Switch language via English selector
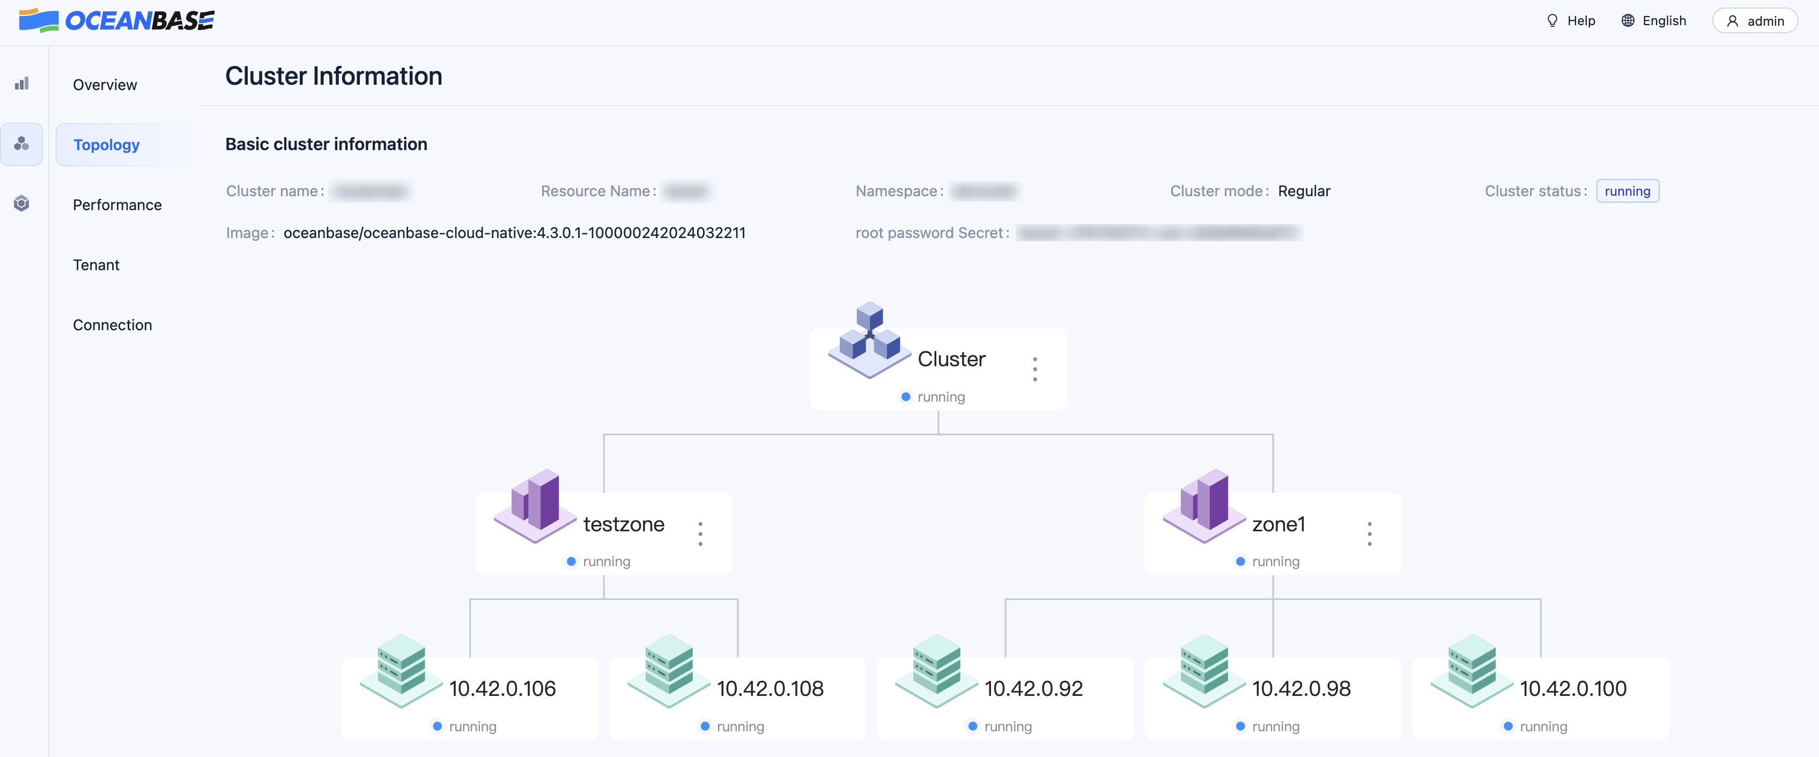 (x=1654, y=21)
